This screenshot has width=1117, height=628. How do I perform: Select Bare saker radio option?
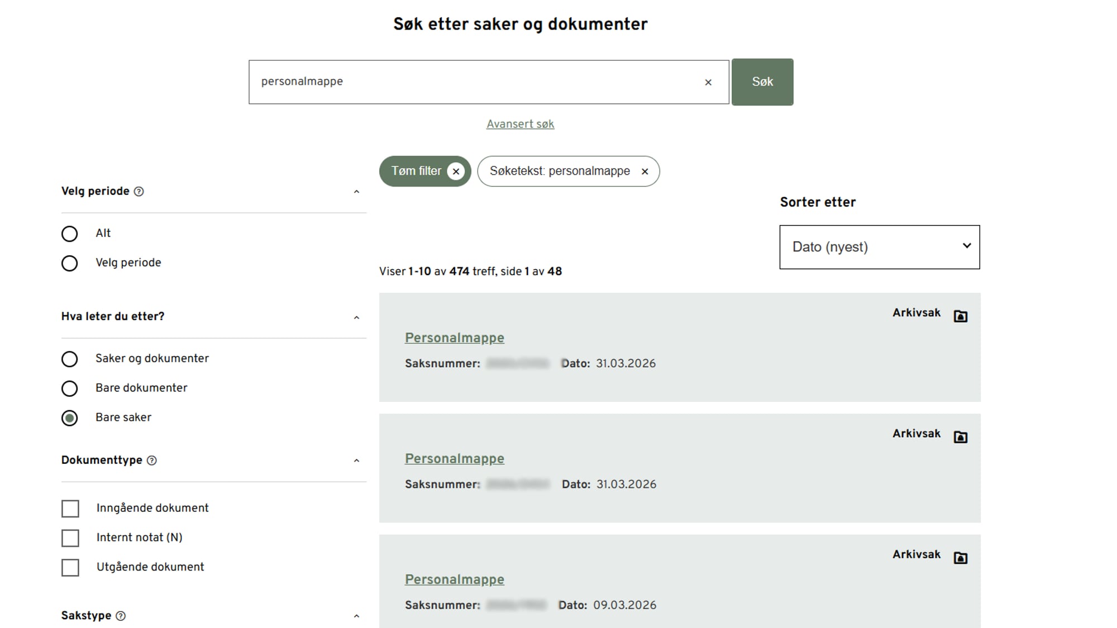pos(70,418)
